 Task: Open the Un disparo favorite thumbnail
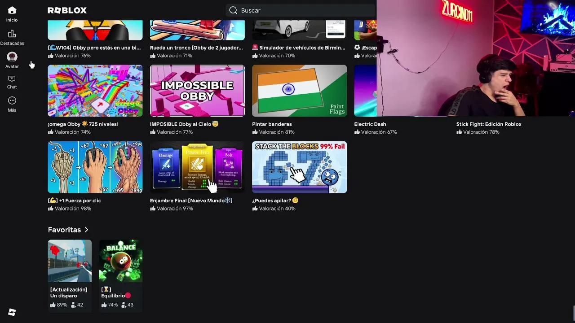click(70, 261)
